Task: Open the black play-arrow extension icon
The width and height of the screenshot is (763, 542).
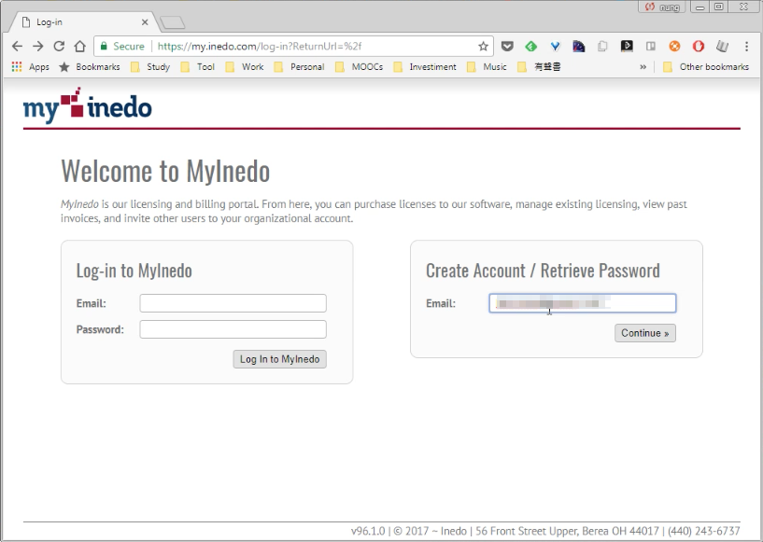Action: tap(627, 47)
